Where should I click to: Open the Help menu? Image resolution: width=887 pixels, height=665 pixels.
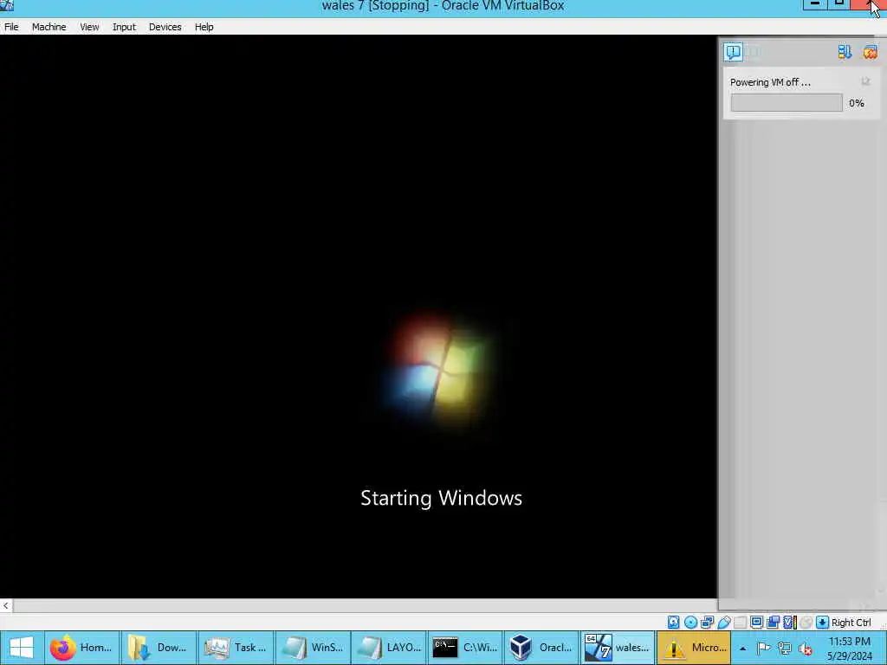pyautogui.click(x=204, y=27)
